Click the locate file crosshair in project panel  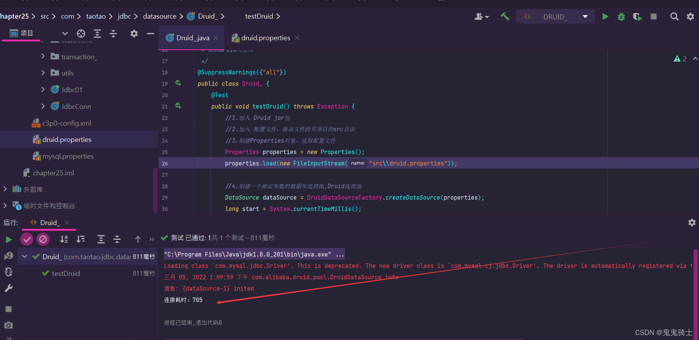(x=81, y=33)
